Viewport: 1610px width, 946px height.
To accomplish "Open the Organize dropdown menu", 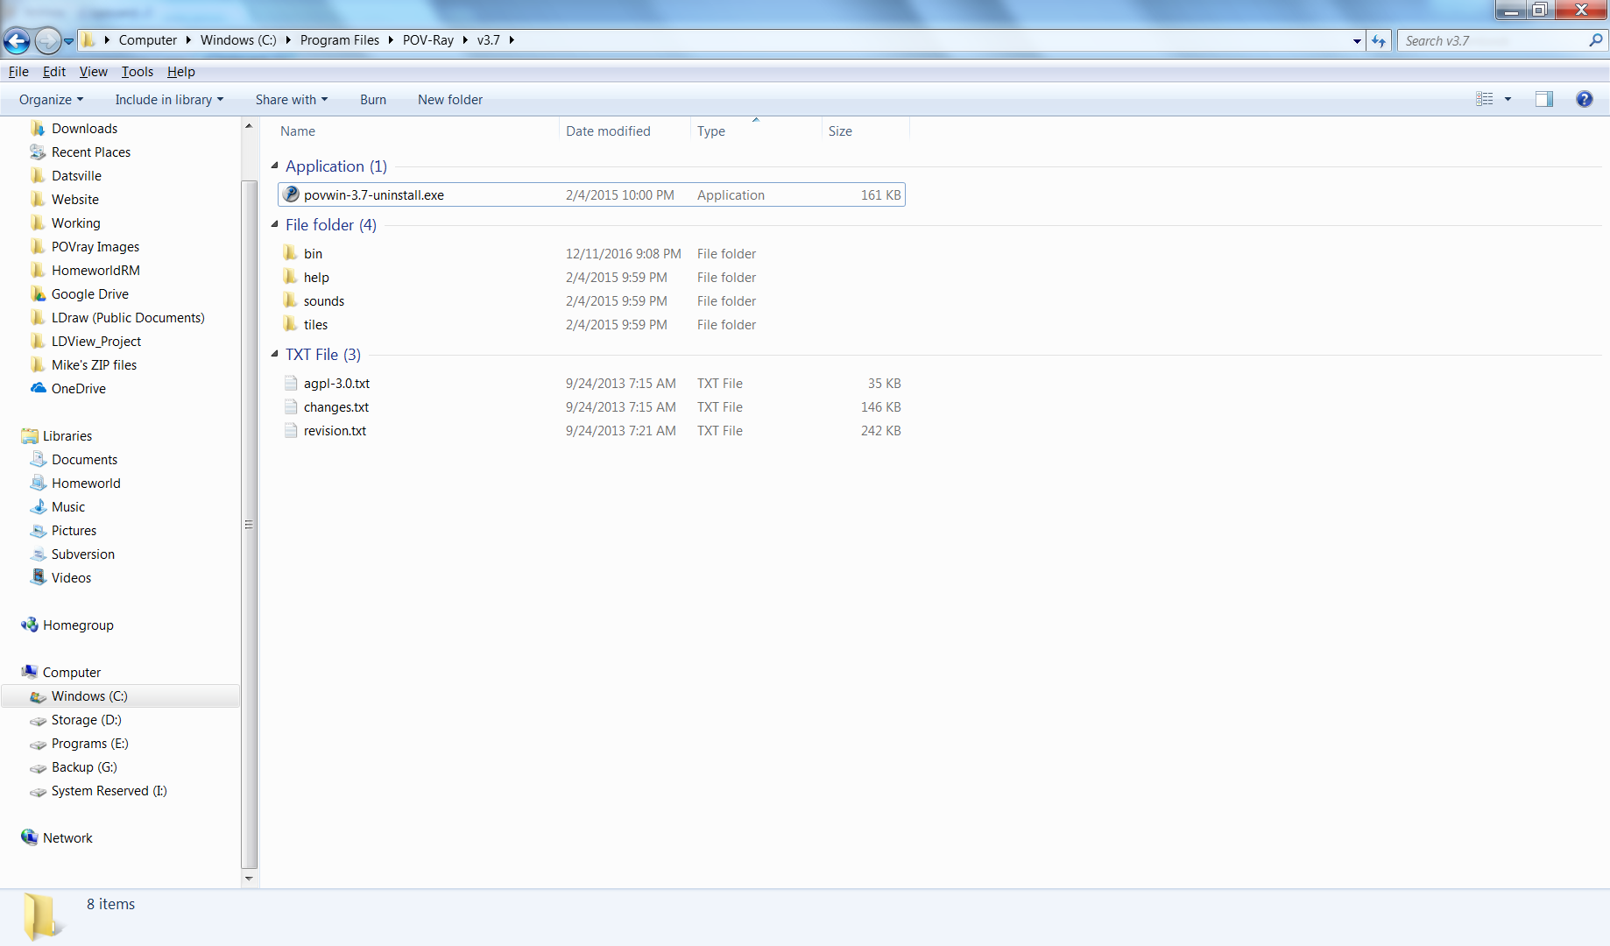I will pyautogui.click(x=51, y=99).
